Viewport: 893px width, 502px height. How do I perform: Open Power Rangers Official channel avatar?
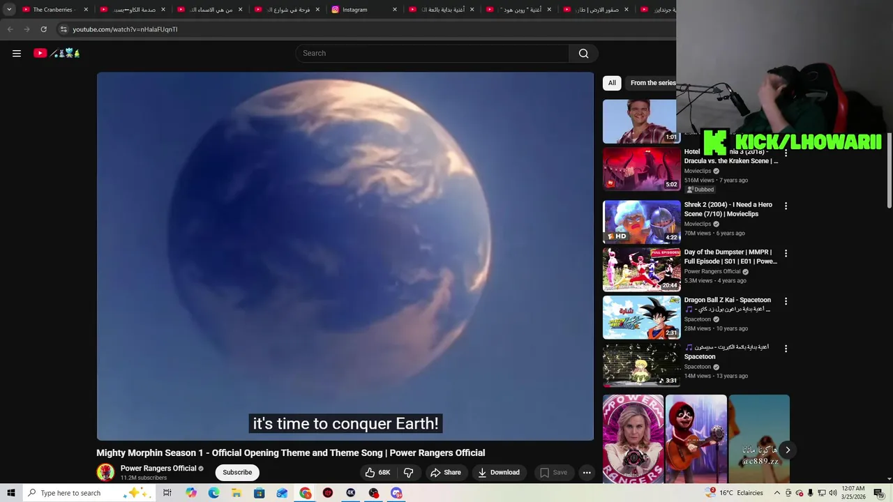[x=105, y=472]
